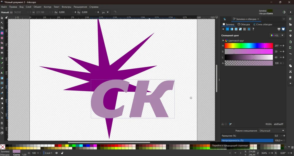
Task: Click the Hue rainbow slider
Action: (249, 46)
